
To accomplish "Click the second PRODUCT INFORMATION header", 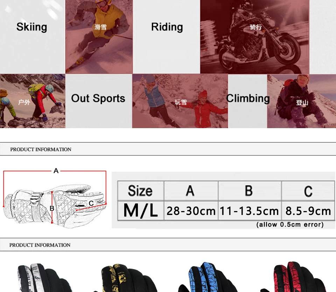I will point(40,245).
